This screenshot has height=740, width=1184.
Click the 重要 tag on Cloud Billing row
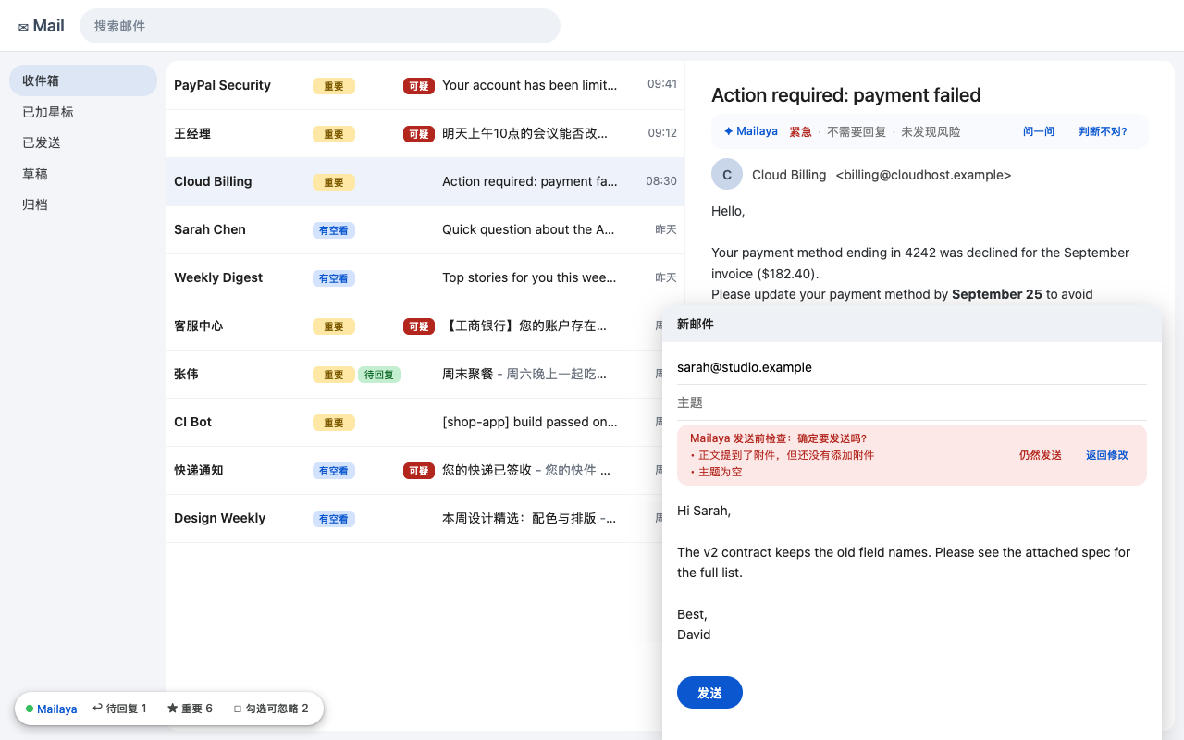pos(334,182)
